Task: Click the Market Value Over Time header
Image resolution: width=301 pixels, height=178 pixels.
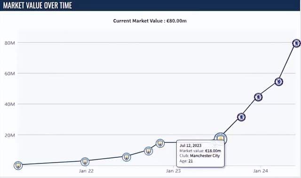Action: click(38, 5)
